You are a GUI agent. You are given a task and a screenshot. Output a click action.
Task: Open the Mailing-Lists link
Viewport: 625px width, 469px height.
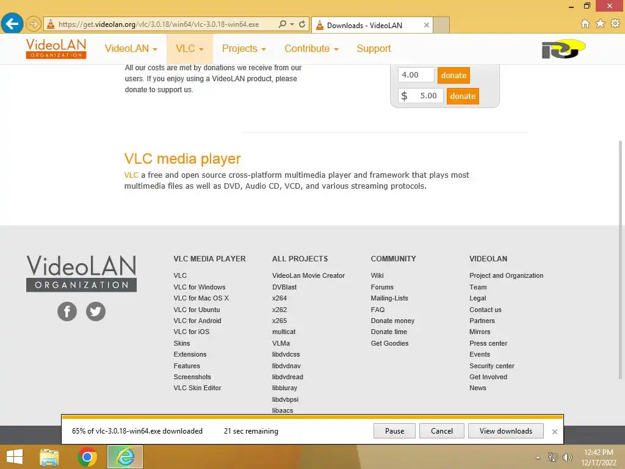tap(389, 298)
